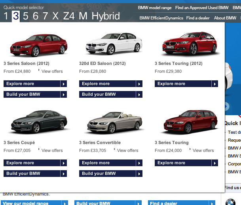Click the light blue Build your BMW button
The width and height of the screenshot is (241, 205).
(x=108, y=203)
